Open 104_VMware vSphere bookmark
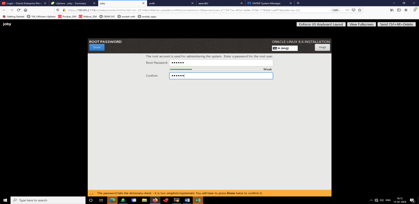 coord(41,16)
